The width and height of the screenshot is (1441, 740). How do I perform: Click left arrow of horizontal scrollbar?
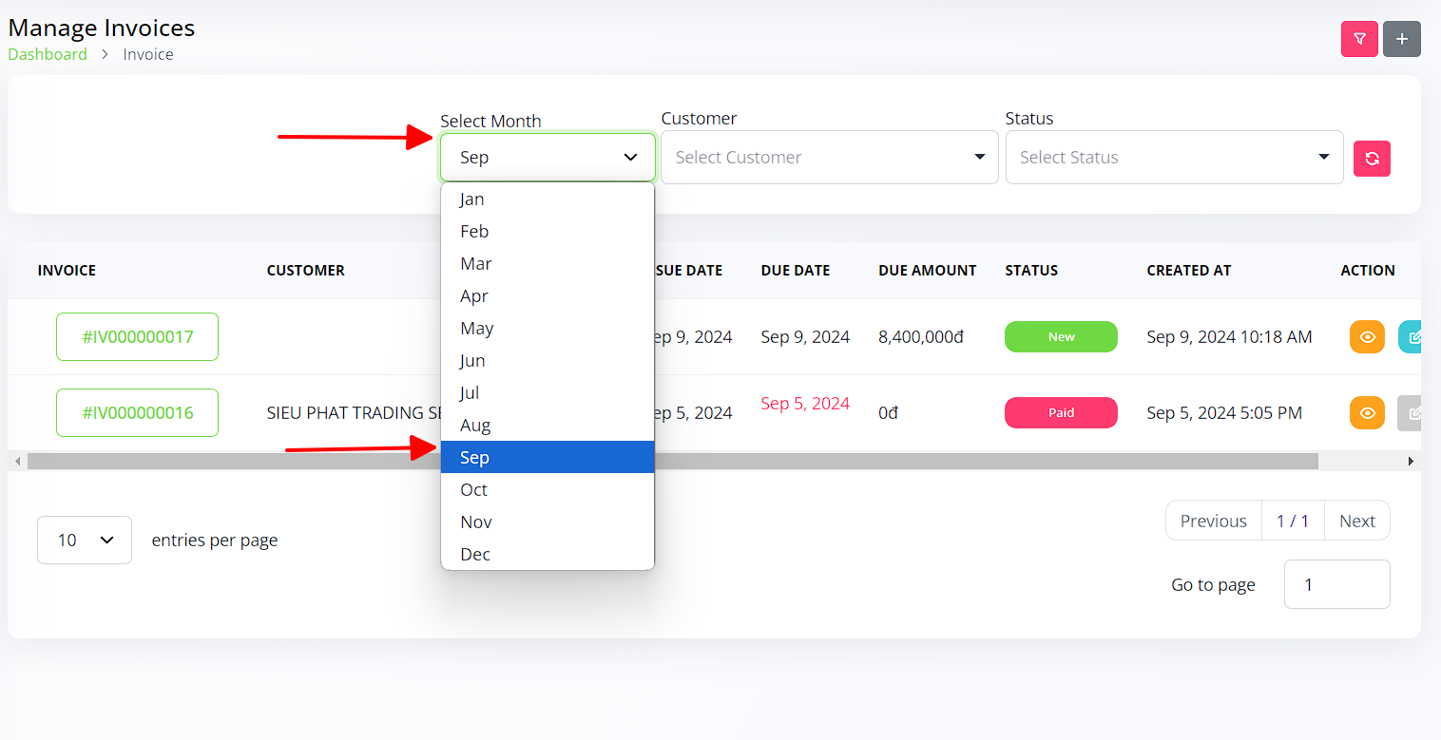coord(17,461)
